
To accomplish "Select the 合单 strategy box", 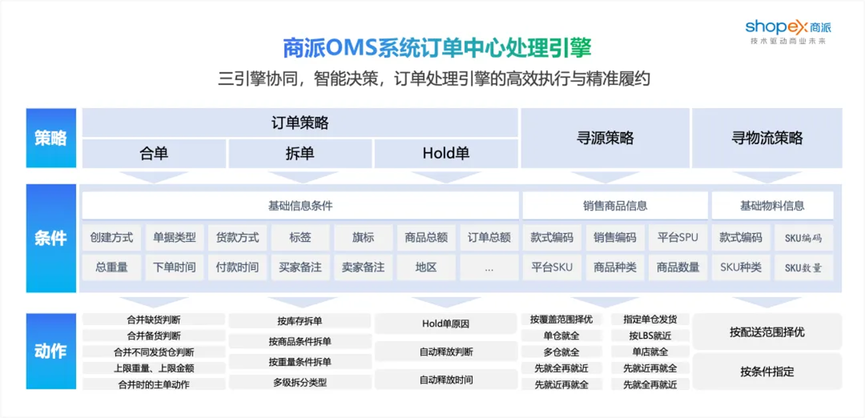I will (154, 154).
